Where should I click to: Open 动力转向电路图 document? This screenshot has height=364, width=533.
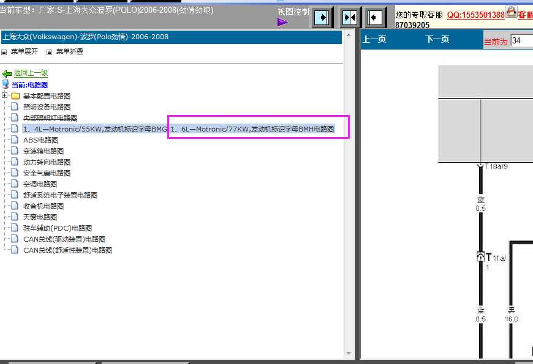47,162
